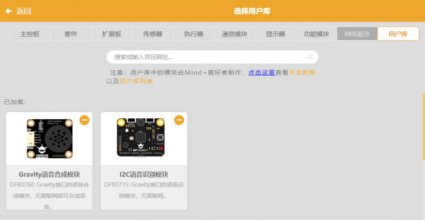Open the 开发教程 link
This screenshot has height=220, width=425.
302,73
